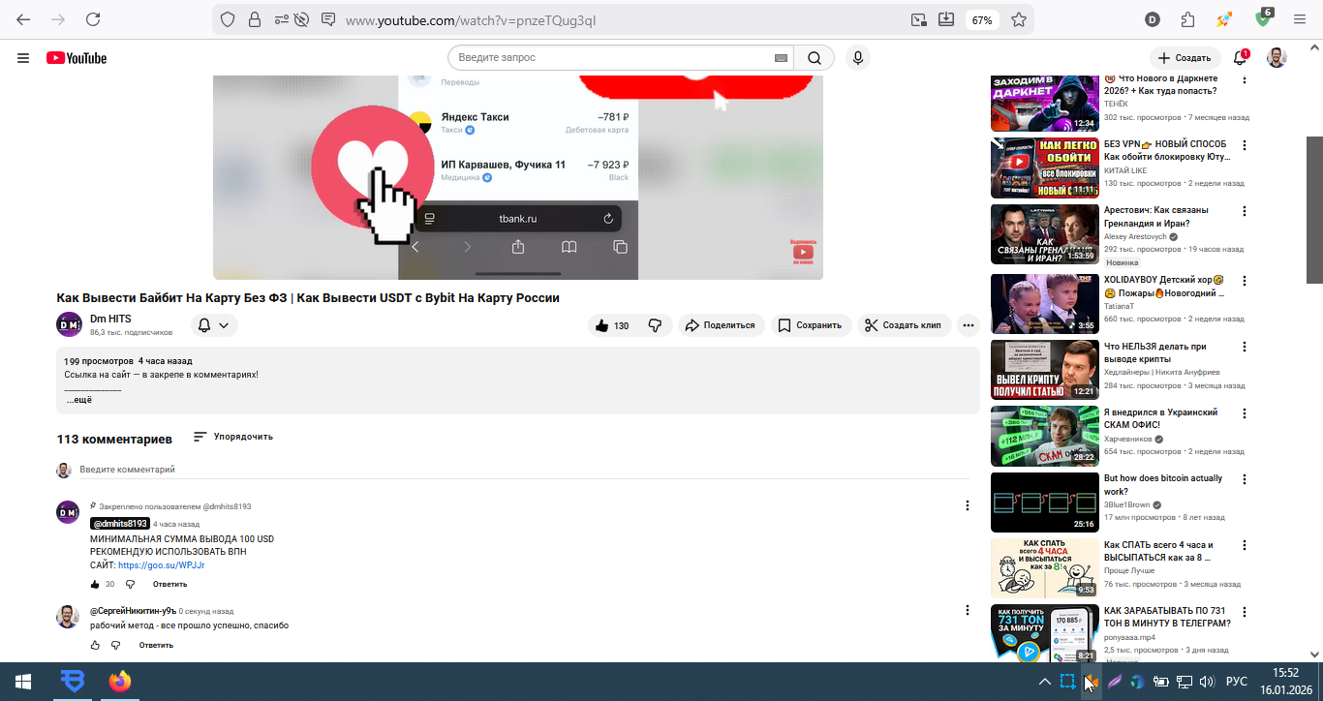Open Как СПАТЬ всего 4 часа video
The image size is (1323, 701).
pos(1158,551)
